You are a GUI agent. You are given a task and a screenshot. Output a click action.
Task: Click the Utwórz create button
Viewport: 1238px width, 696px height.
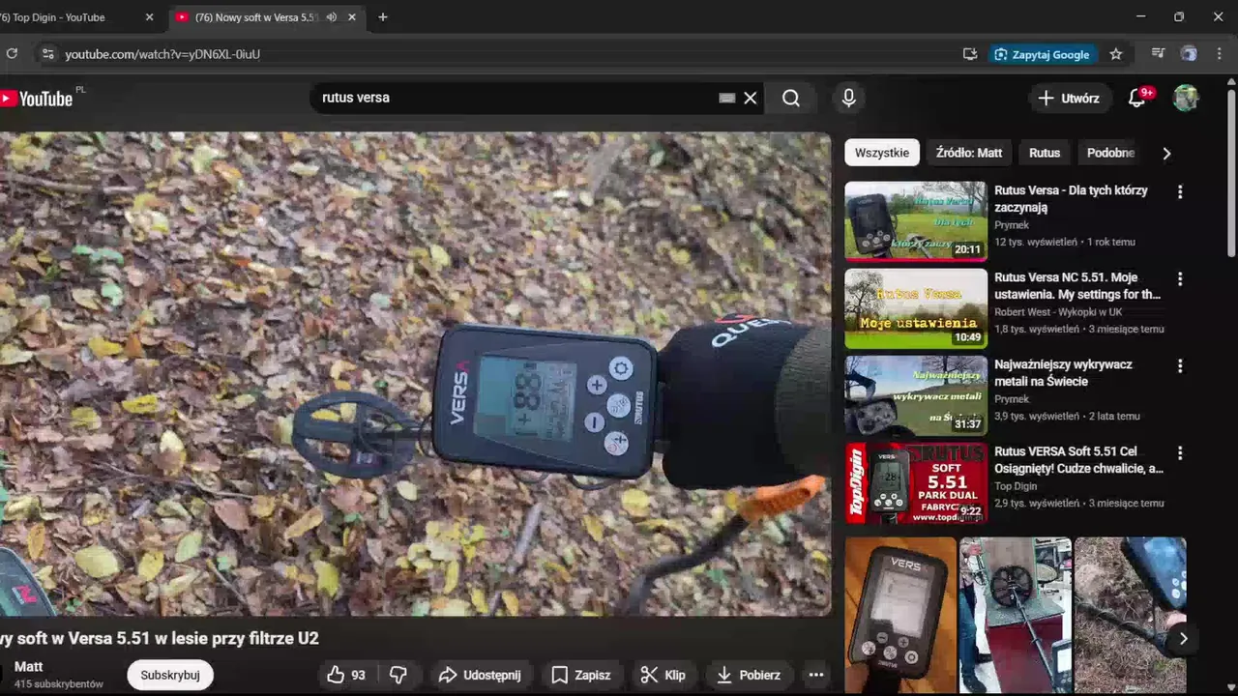1069,98
